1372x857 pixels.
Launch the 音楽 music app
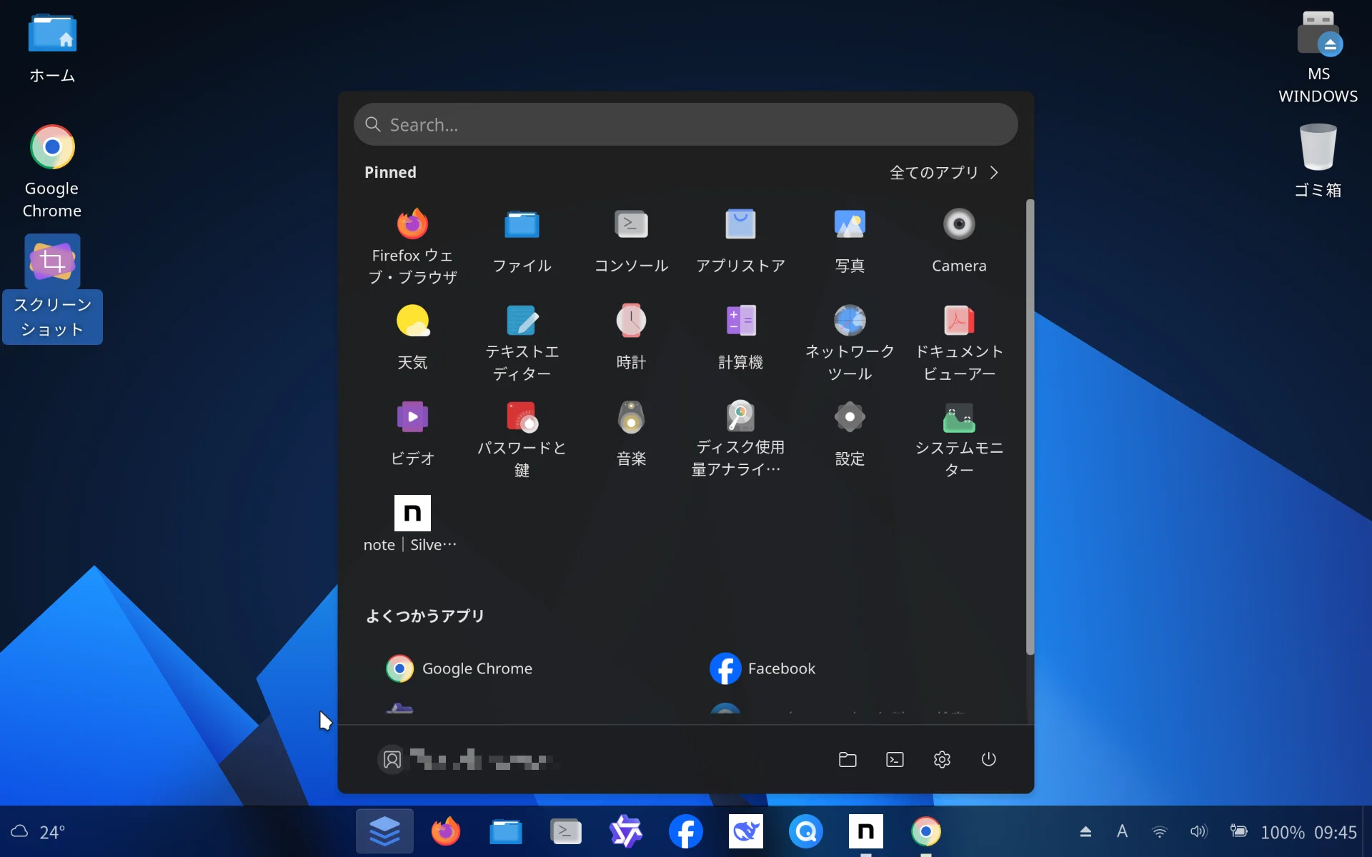tap(631, 434)
